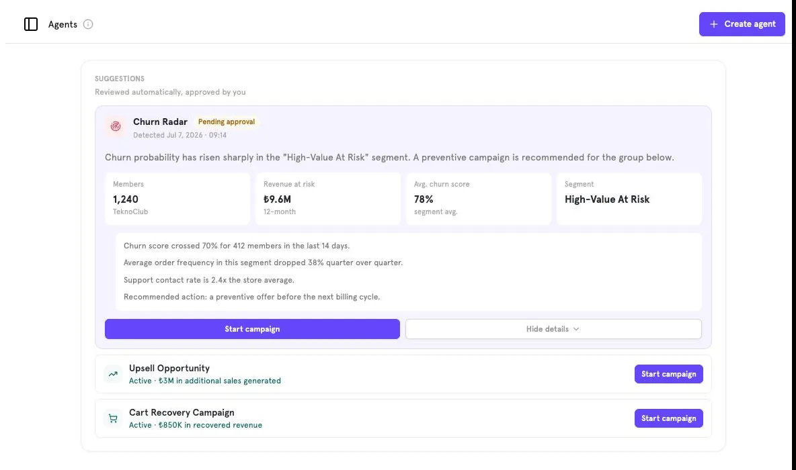The width and height of the screenshot is (796, 470).
Task: Click the Pending approval badge
Action: (x=227, y=122)
